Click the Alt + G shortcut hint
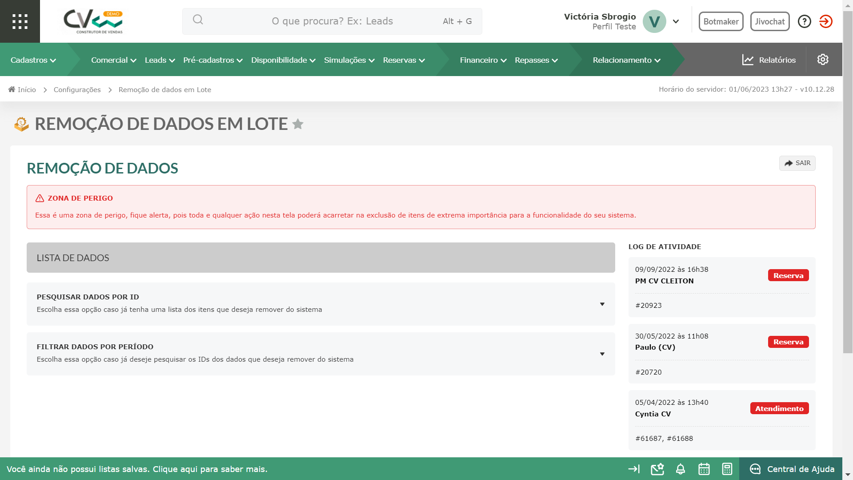This screenshot has height=480, width=853. (x=457, y=21)
